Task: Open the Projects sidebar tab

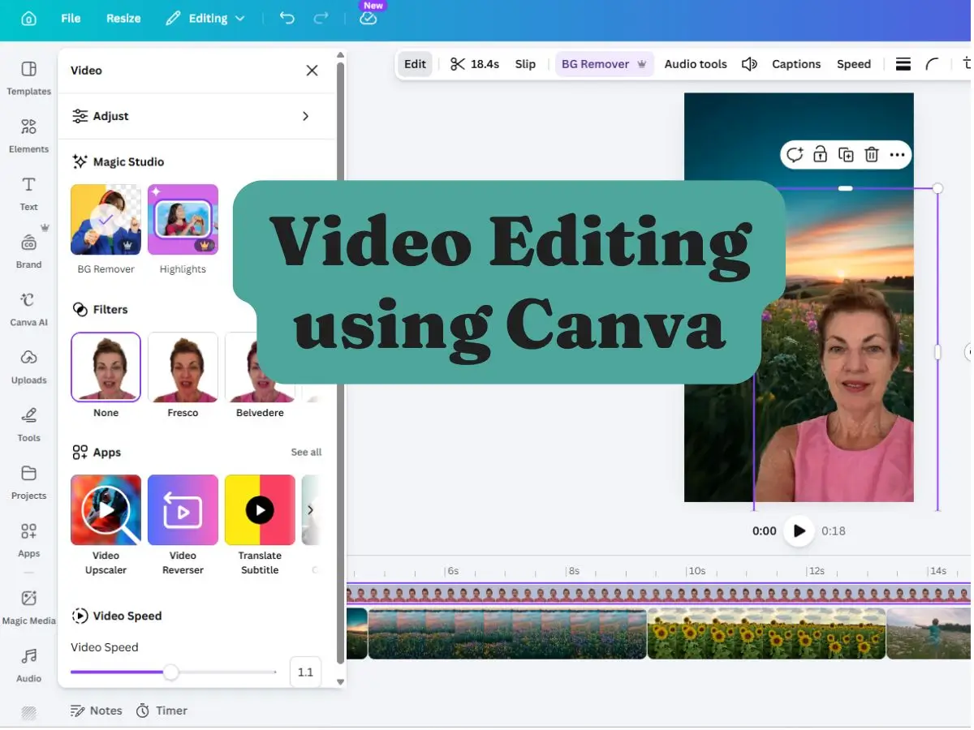Action: coord(29,483)
